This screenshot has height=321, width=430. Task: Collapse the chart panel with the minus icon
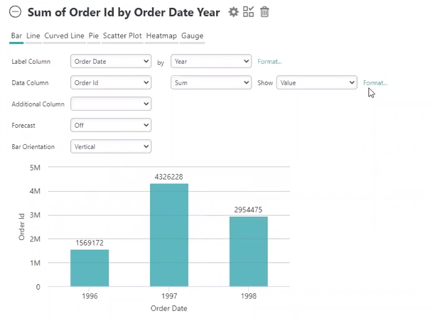pos(15,12)
